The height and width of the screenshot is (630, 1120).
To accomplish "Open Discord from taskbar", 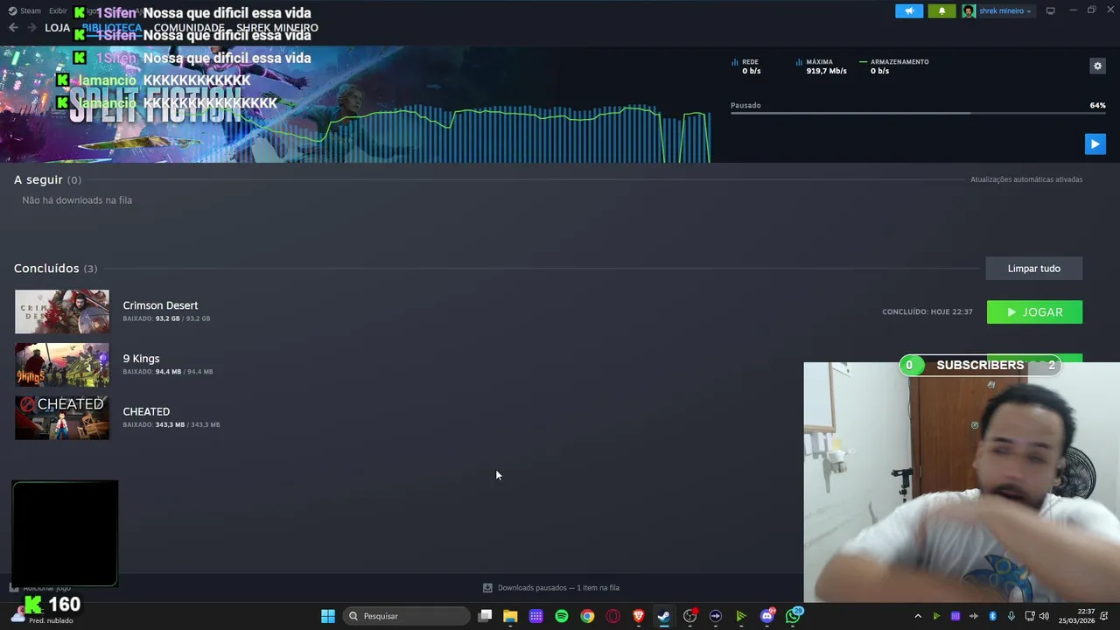I will (x=767, y=616).
